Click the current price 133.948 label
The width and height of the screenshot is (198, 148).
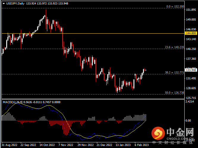190,70
